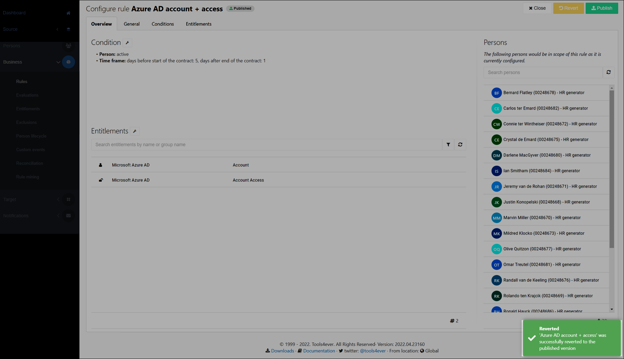Screen dimensions: 624x359
Task: Refresh the persons list
Action: click(608, 72)
